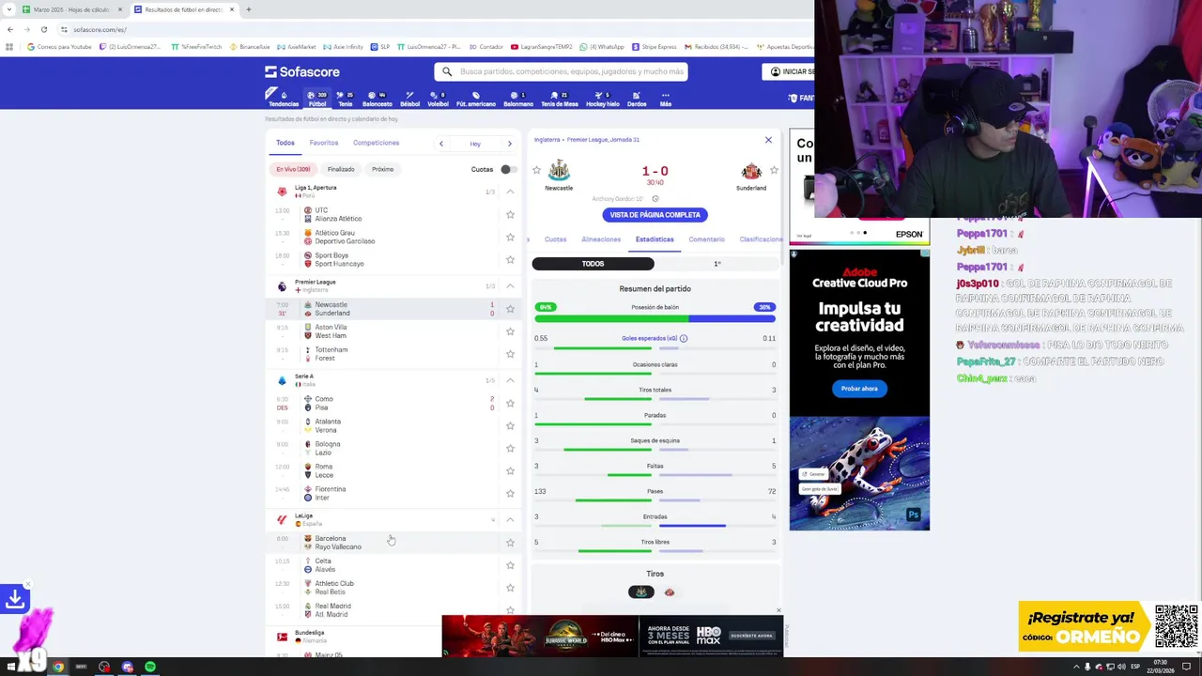Image resolution: width=1202 pixels, height=676 pixels.
Task: Click Probar ahora in Adobe ad
Action: coord(859,389)
